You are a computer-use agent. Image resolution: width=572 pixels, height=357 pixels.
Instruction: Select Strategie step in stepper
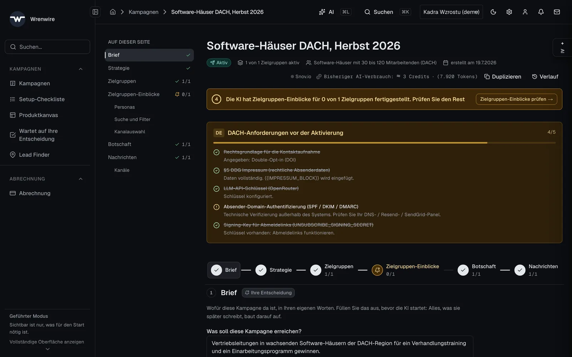[x=274, y=270]
